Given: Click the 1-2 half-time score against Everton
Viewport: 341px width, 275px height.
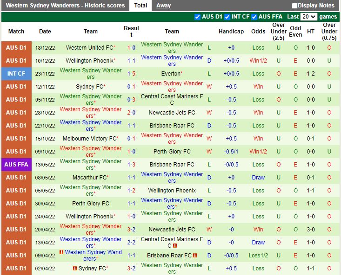Looking at the screenshot, I should tap(311, 74).
